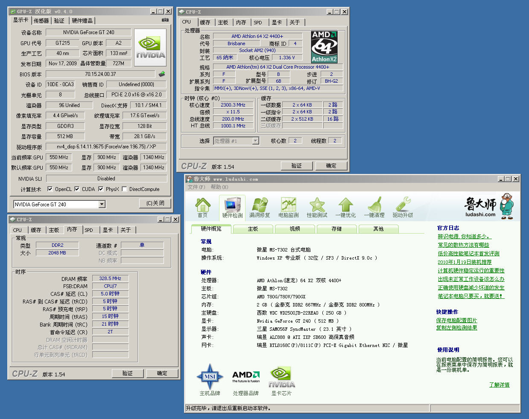The image size is (529, 419).
Task: Click the 鲁大师 title bar icon
Action: click(189, 179)
